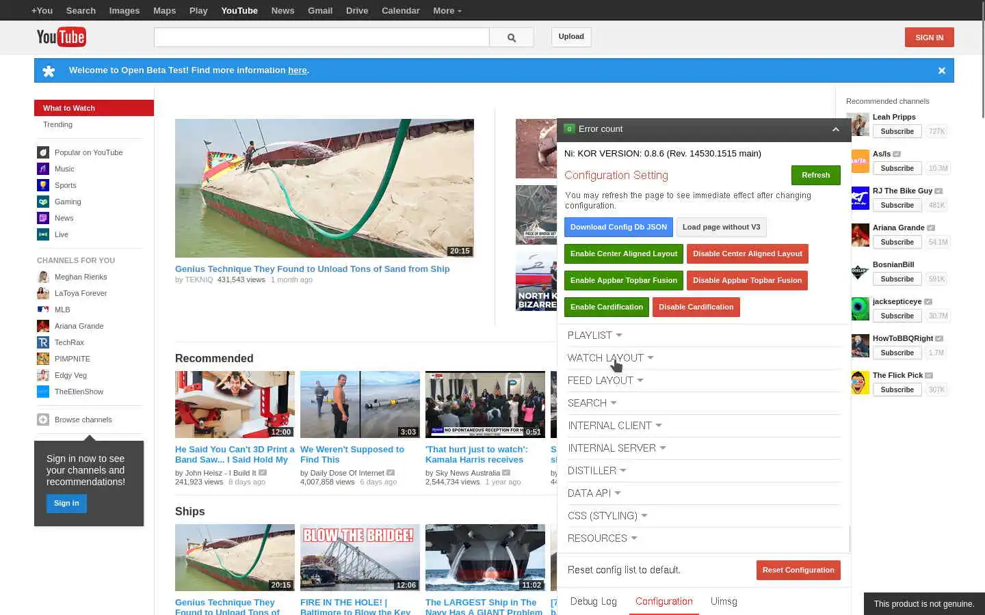Click the Browse channels plus icon
This screenshot has height=615, width=985.
pyautogui.click(x=43, y=420)
